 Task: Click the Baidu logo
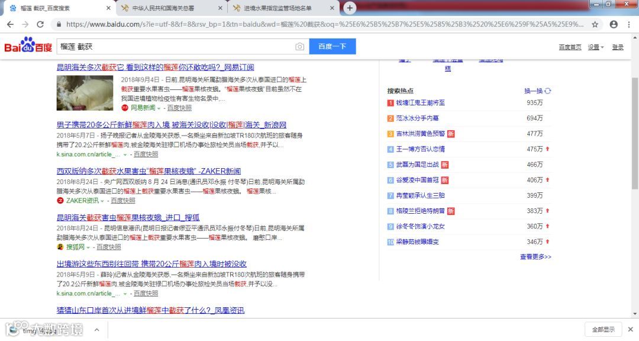pyautogui.click(x=28, y=45)
